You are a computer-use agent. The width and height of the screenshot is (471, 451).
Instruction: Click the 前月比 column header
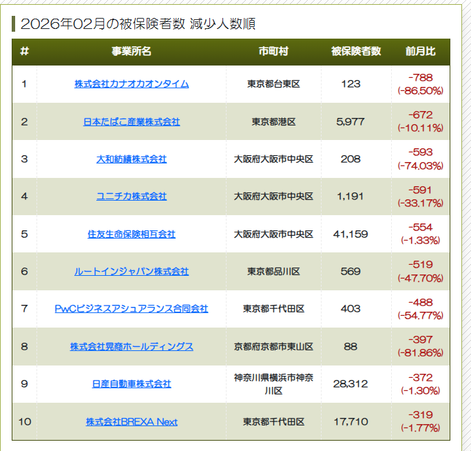click(x=421, y=52)
